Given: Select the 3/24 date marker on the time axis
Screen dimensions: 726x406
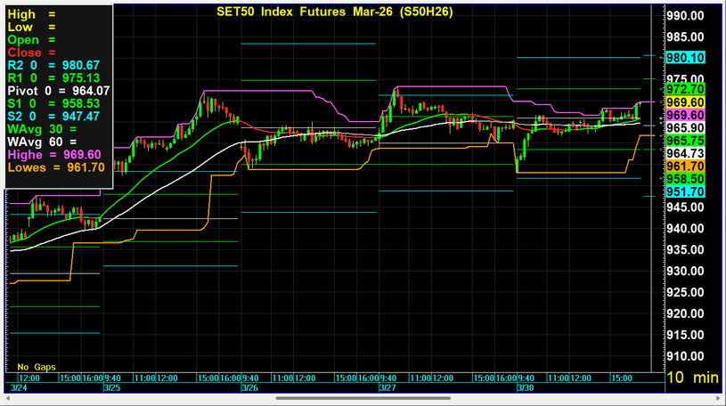Looking at the screenshot, I should 17,388.
